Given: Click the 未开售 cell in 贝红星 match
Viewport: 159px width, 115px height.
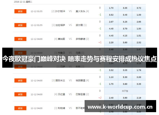Looking at the screenshot, I should [125, 91].
